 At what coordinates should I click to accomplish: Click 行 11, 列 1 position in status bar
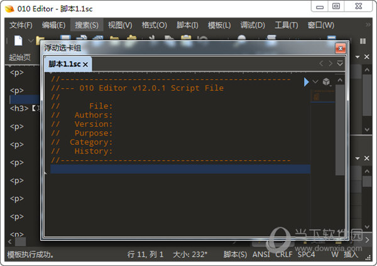(x=146, y=255)
